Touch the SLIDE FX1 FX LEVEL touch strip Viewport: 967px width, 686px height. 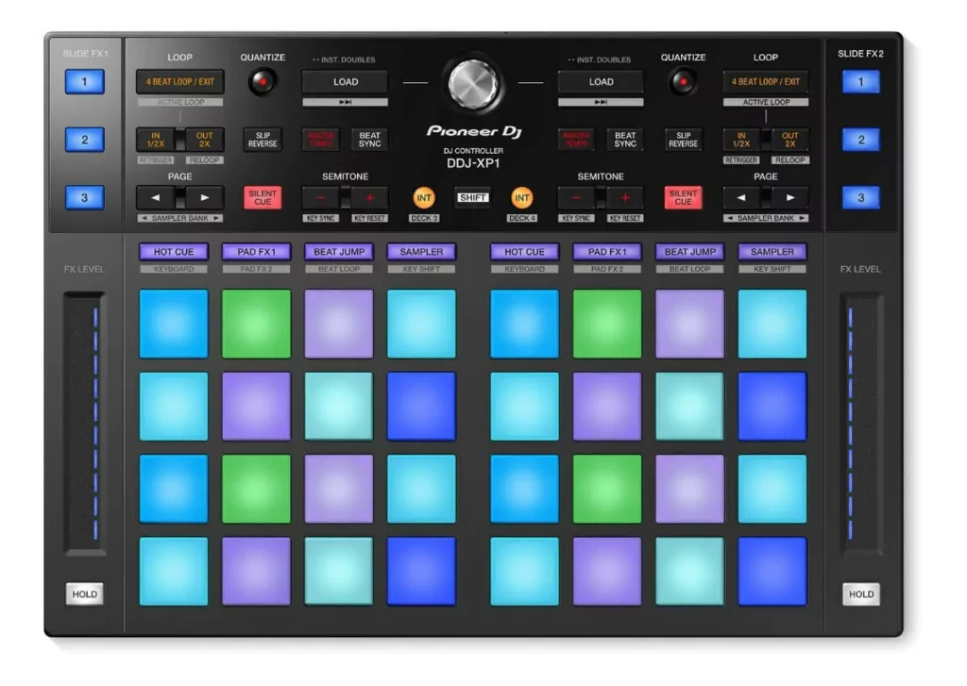[84, 424]
